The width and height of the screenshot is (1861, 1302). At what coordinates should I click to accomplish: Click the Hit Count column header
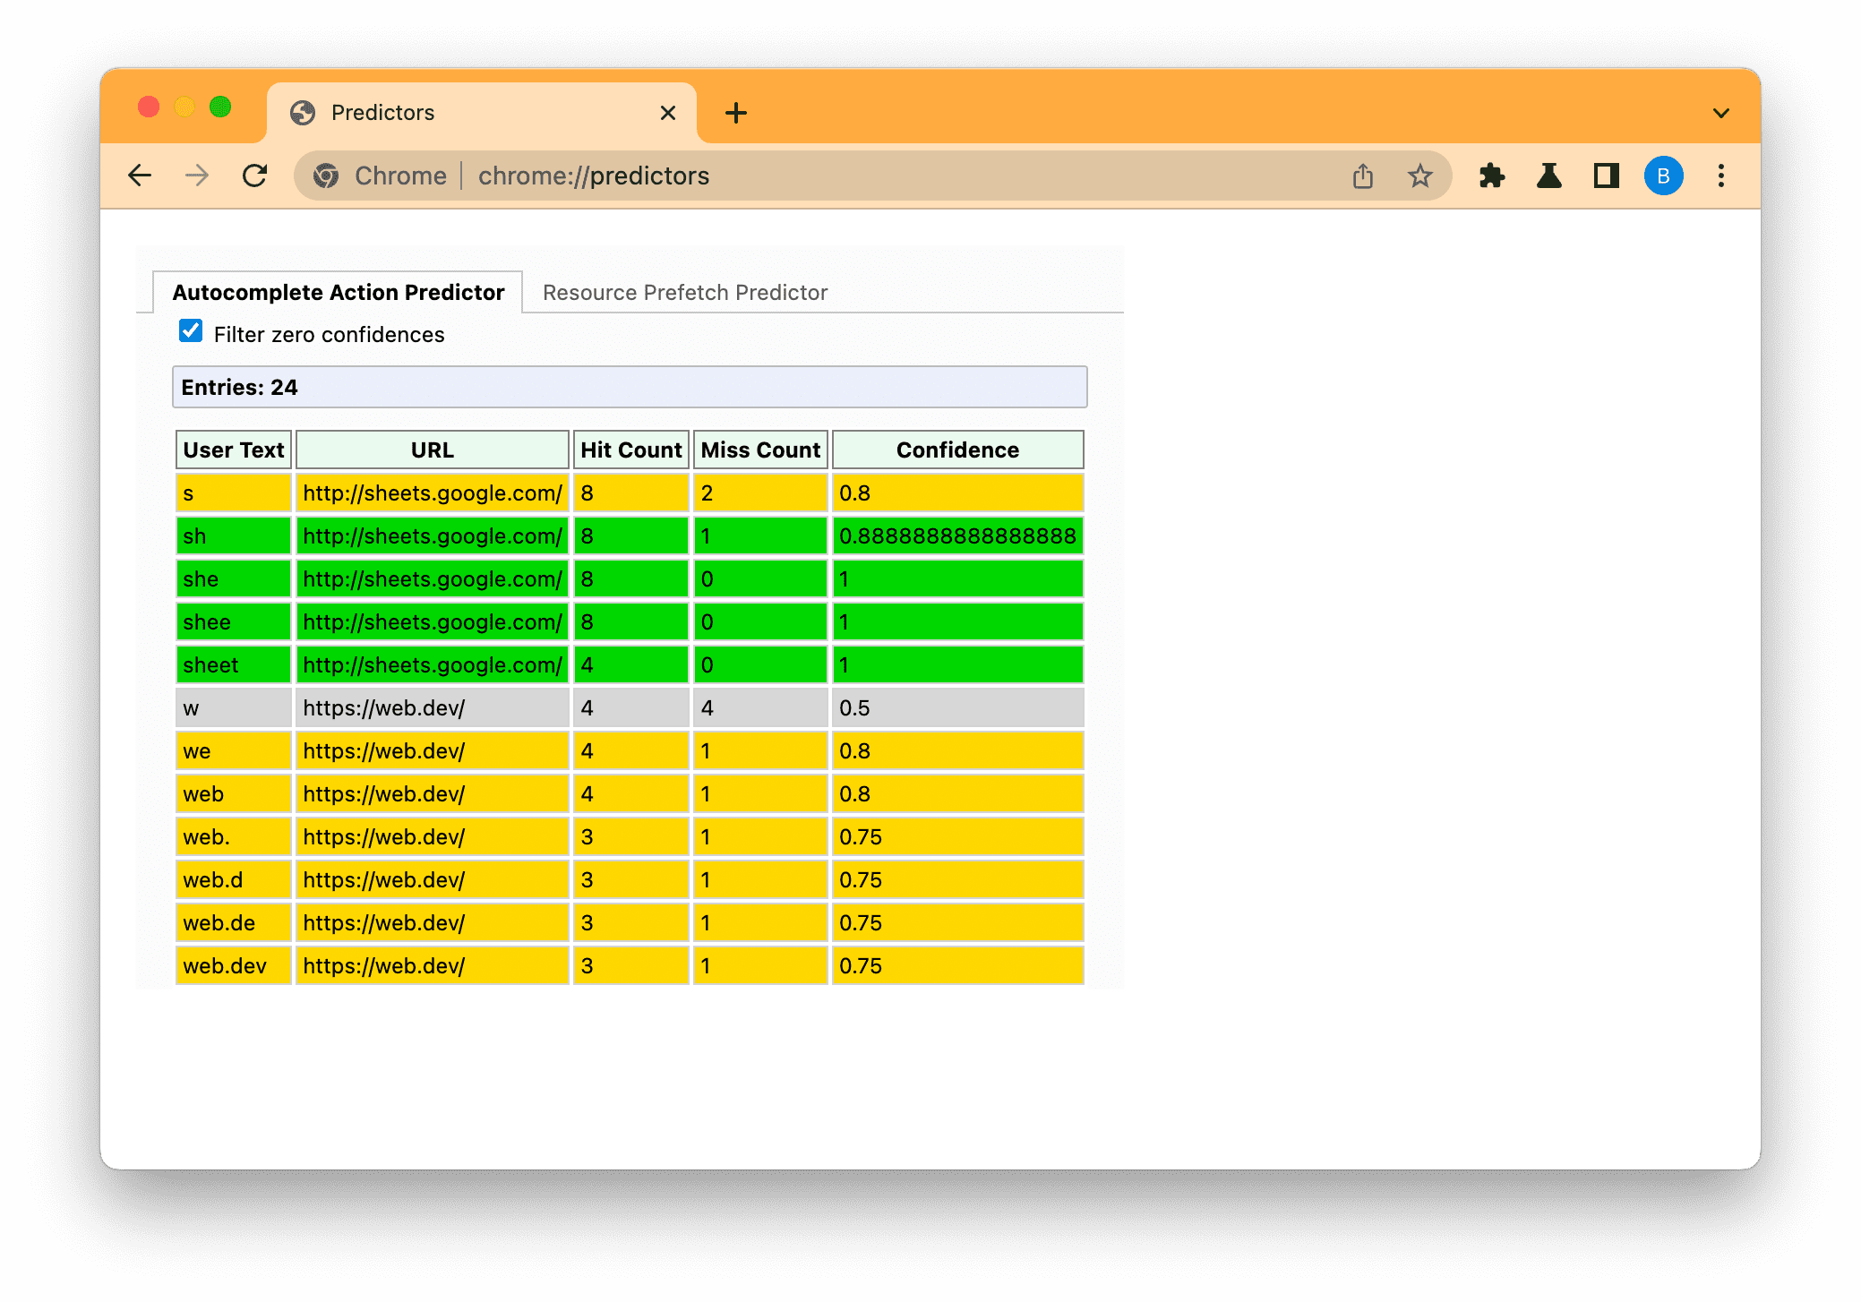[630, 450]
